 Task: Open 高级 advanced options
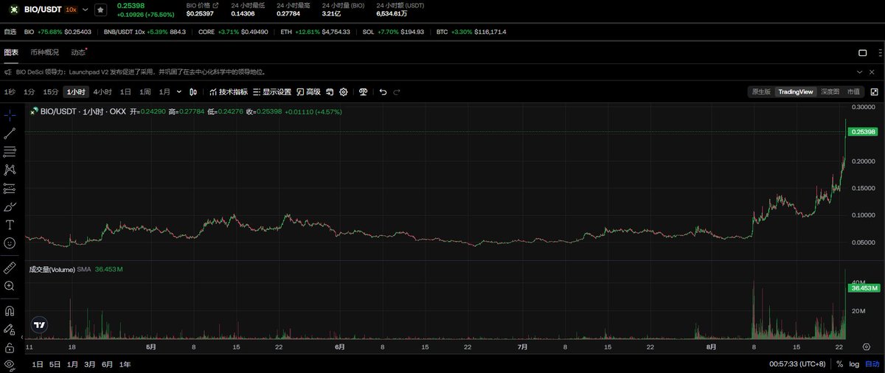(x=308, y=92)
